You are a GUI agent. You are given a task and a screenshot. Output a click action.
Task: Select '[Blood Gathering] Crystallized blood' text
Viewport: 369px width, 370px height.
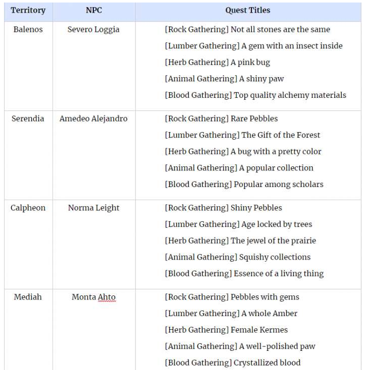233,362
